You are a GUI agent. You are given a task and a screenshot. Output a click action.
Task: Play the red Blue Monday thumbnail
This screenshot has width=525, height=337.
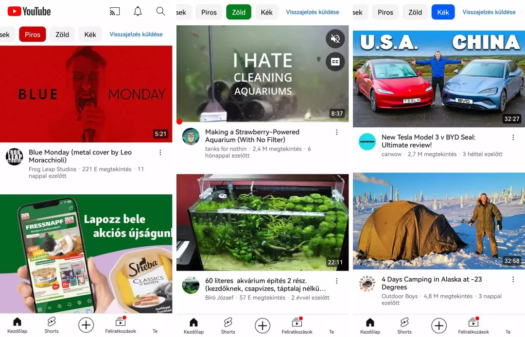pos(86,94)
